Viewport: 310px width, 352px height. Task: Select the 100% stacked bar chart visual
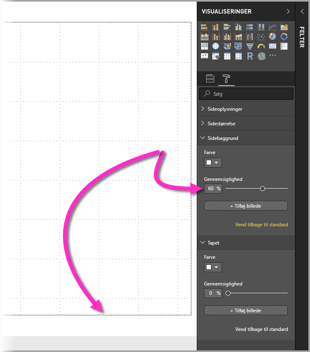click(250, 27)
